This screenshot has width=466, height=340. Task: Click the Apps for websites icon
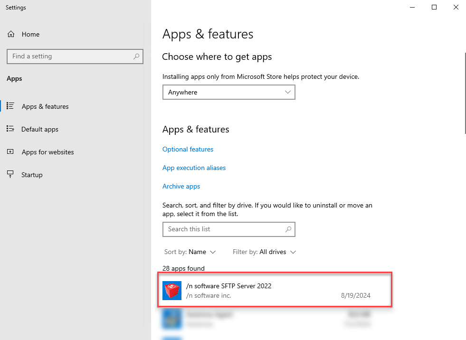tap(10, 152)
